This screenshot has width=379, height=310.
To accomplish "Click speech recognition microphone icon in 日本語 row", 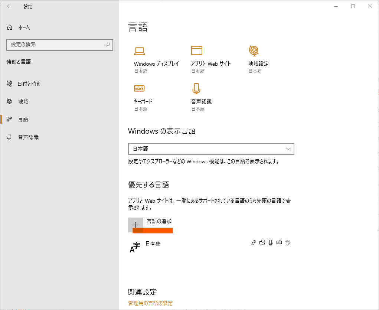I will pos(271,242).
